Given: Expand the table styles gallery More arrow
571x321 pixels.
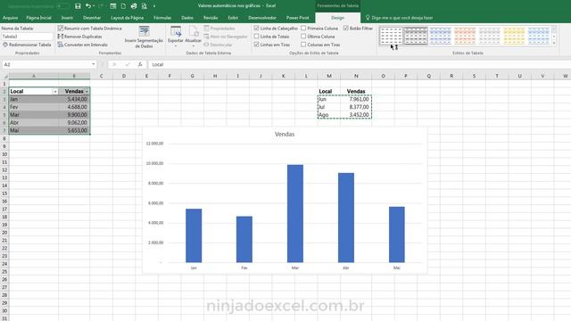Looking at the screenshot, I should (554, 44).
